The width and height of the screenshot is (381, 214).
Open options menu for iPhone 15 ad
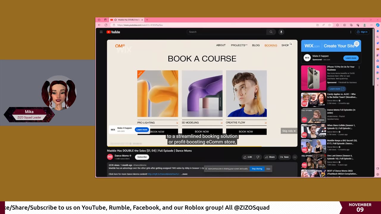[x=359, y=67]
